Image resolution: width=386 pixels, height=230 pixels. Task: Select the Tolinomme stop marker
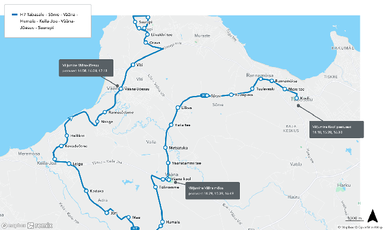[156, 187]
